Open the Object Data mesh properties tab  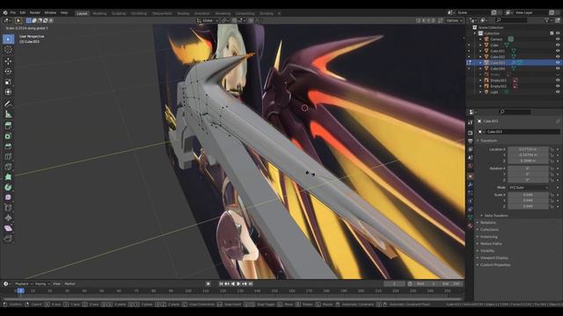471,217
